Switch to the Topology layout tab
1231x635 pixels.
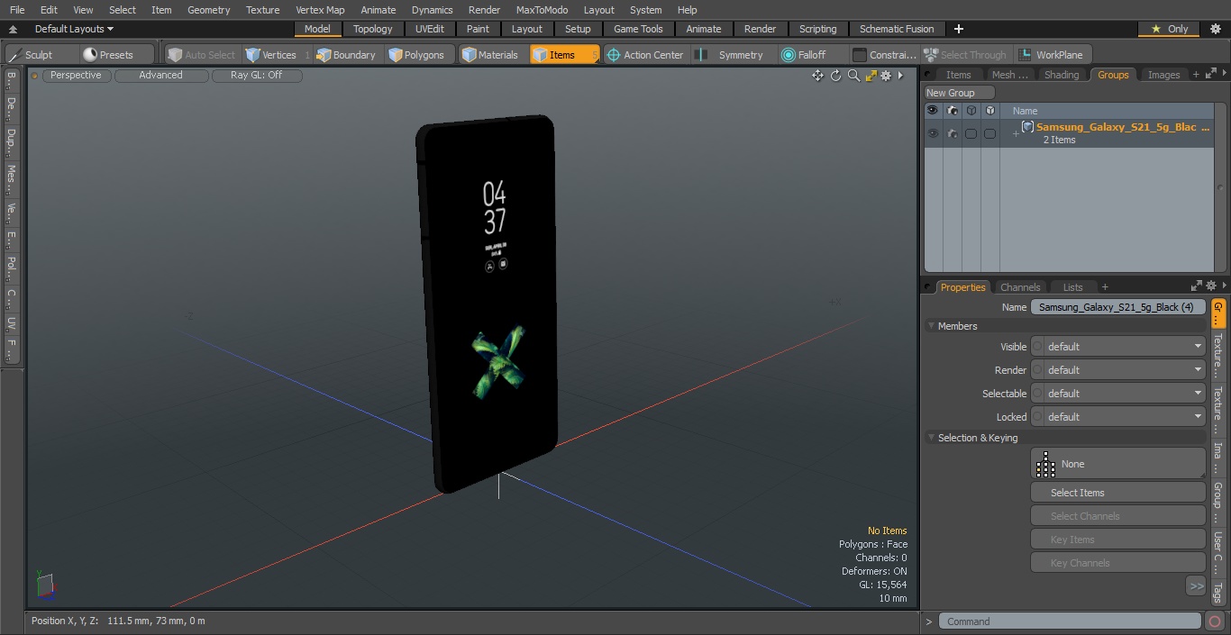(x=373, y=29)
